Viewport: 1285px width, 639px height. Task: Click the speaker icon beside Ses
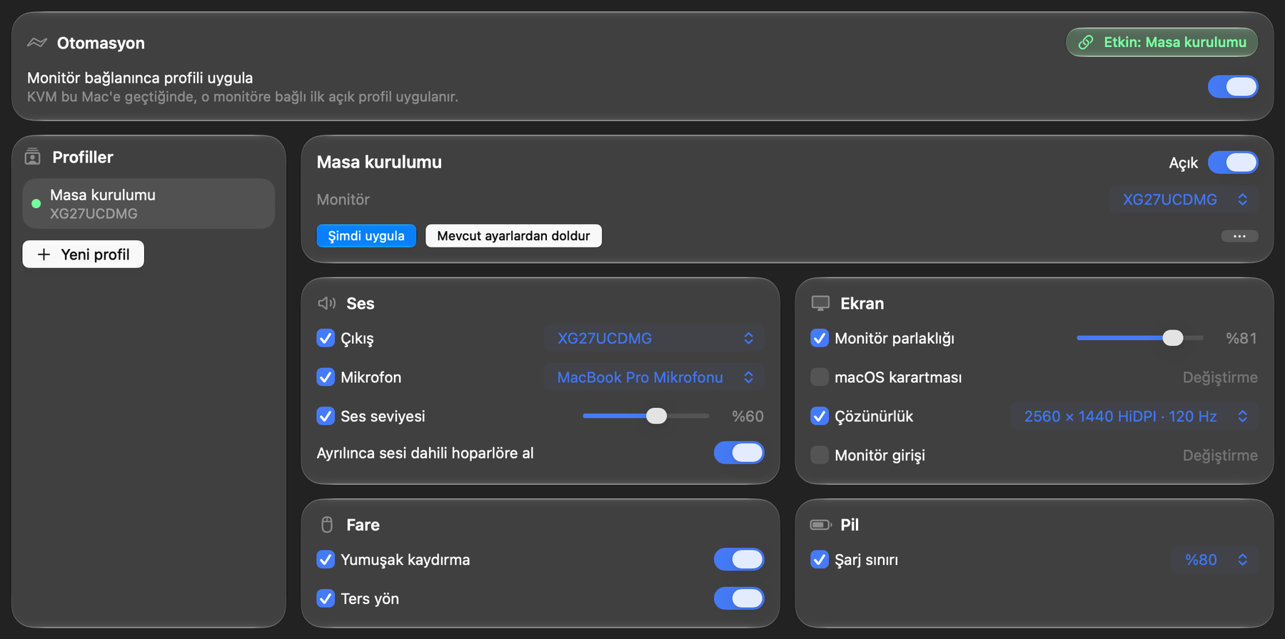[327, 303]
